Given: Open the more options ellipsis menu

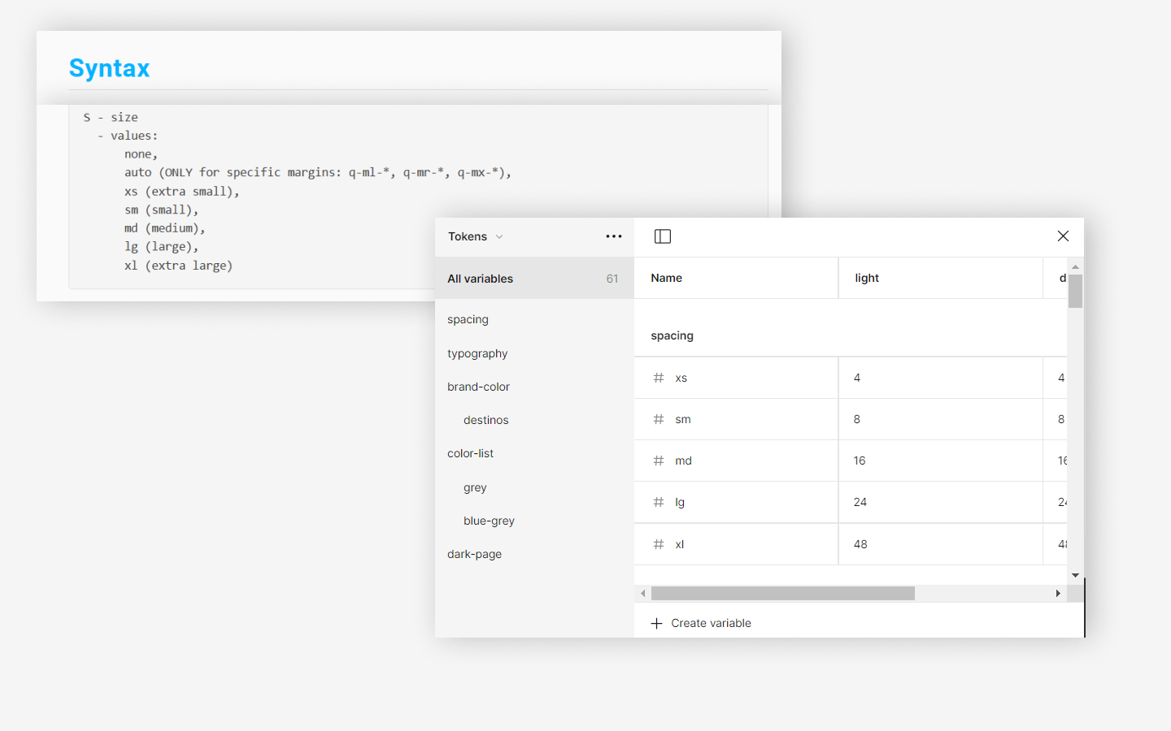Looking at the screenshot, I should (x=614, y=236).
